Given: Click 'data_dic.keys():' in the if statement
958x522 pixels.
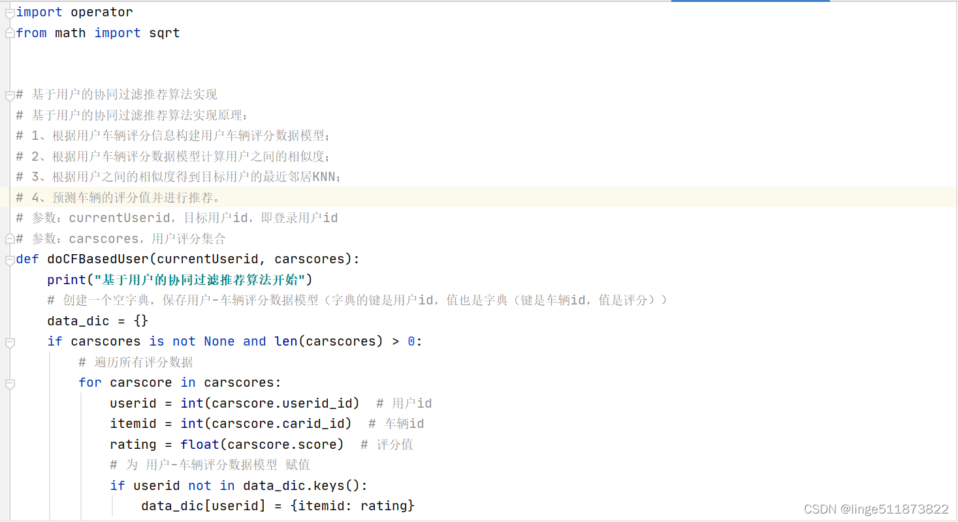Looking at the screenshot, I should point(306,485).
